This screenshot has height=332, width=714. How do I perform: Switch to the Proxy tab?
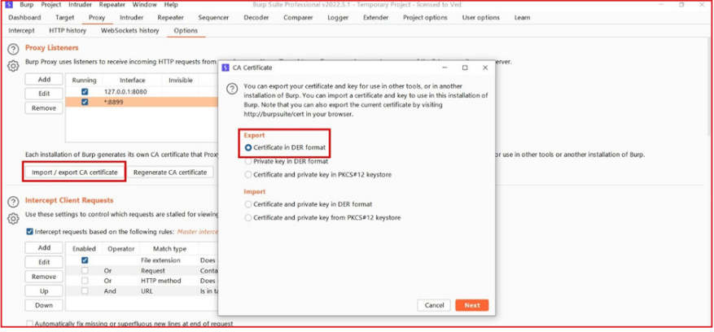click(x=97, y=18)
